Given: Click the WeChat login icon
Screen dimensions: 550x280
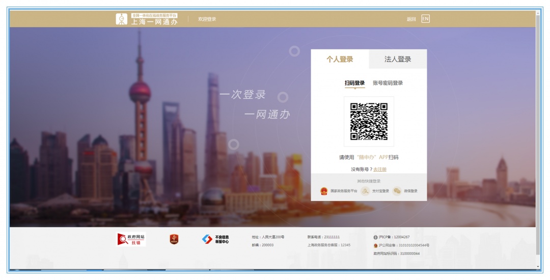Looking at the screenshot, I should pyautogui.click(x=397, y=191).
